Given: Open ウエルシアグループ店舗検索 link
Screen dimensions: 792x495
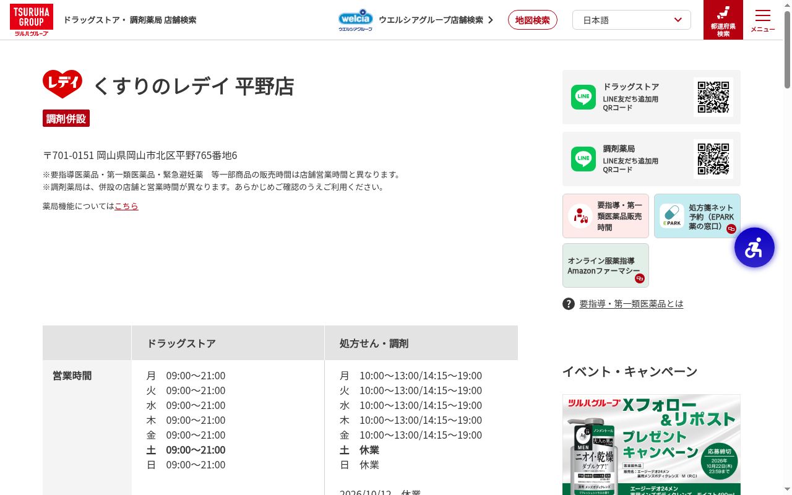Looking at the screenshot, I should pos(436,20).
